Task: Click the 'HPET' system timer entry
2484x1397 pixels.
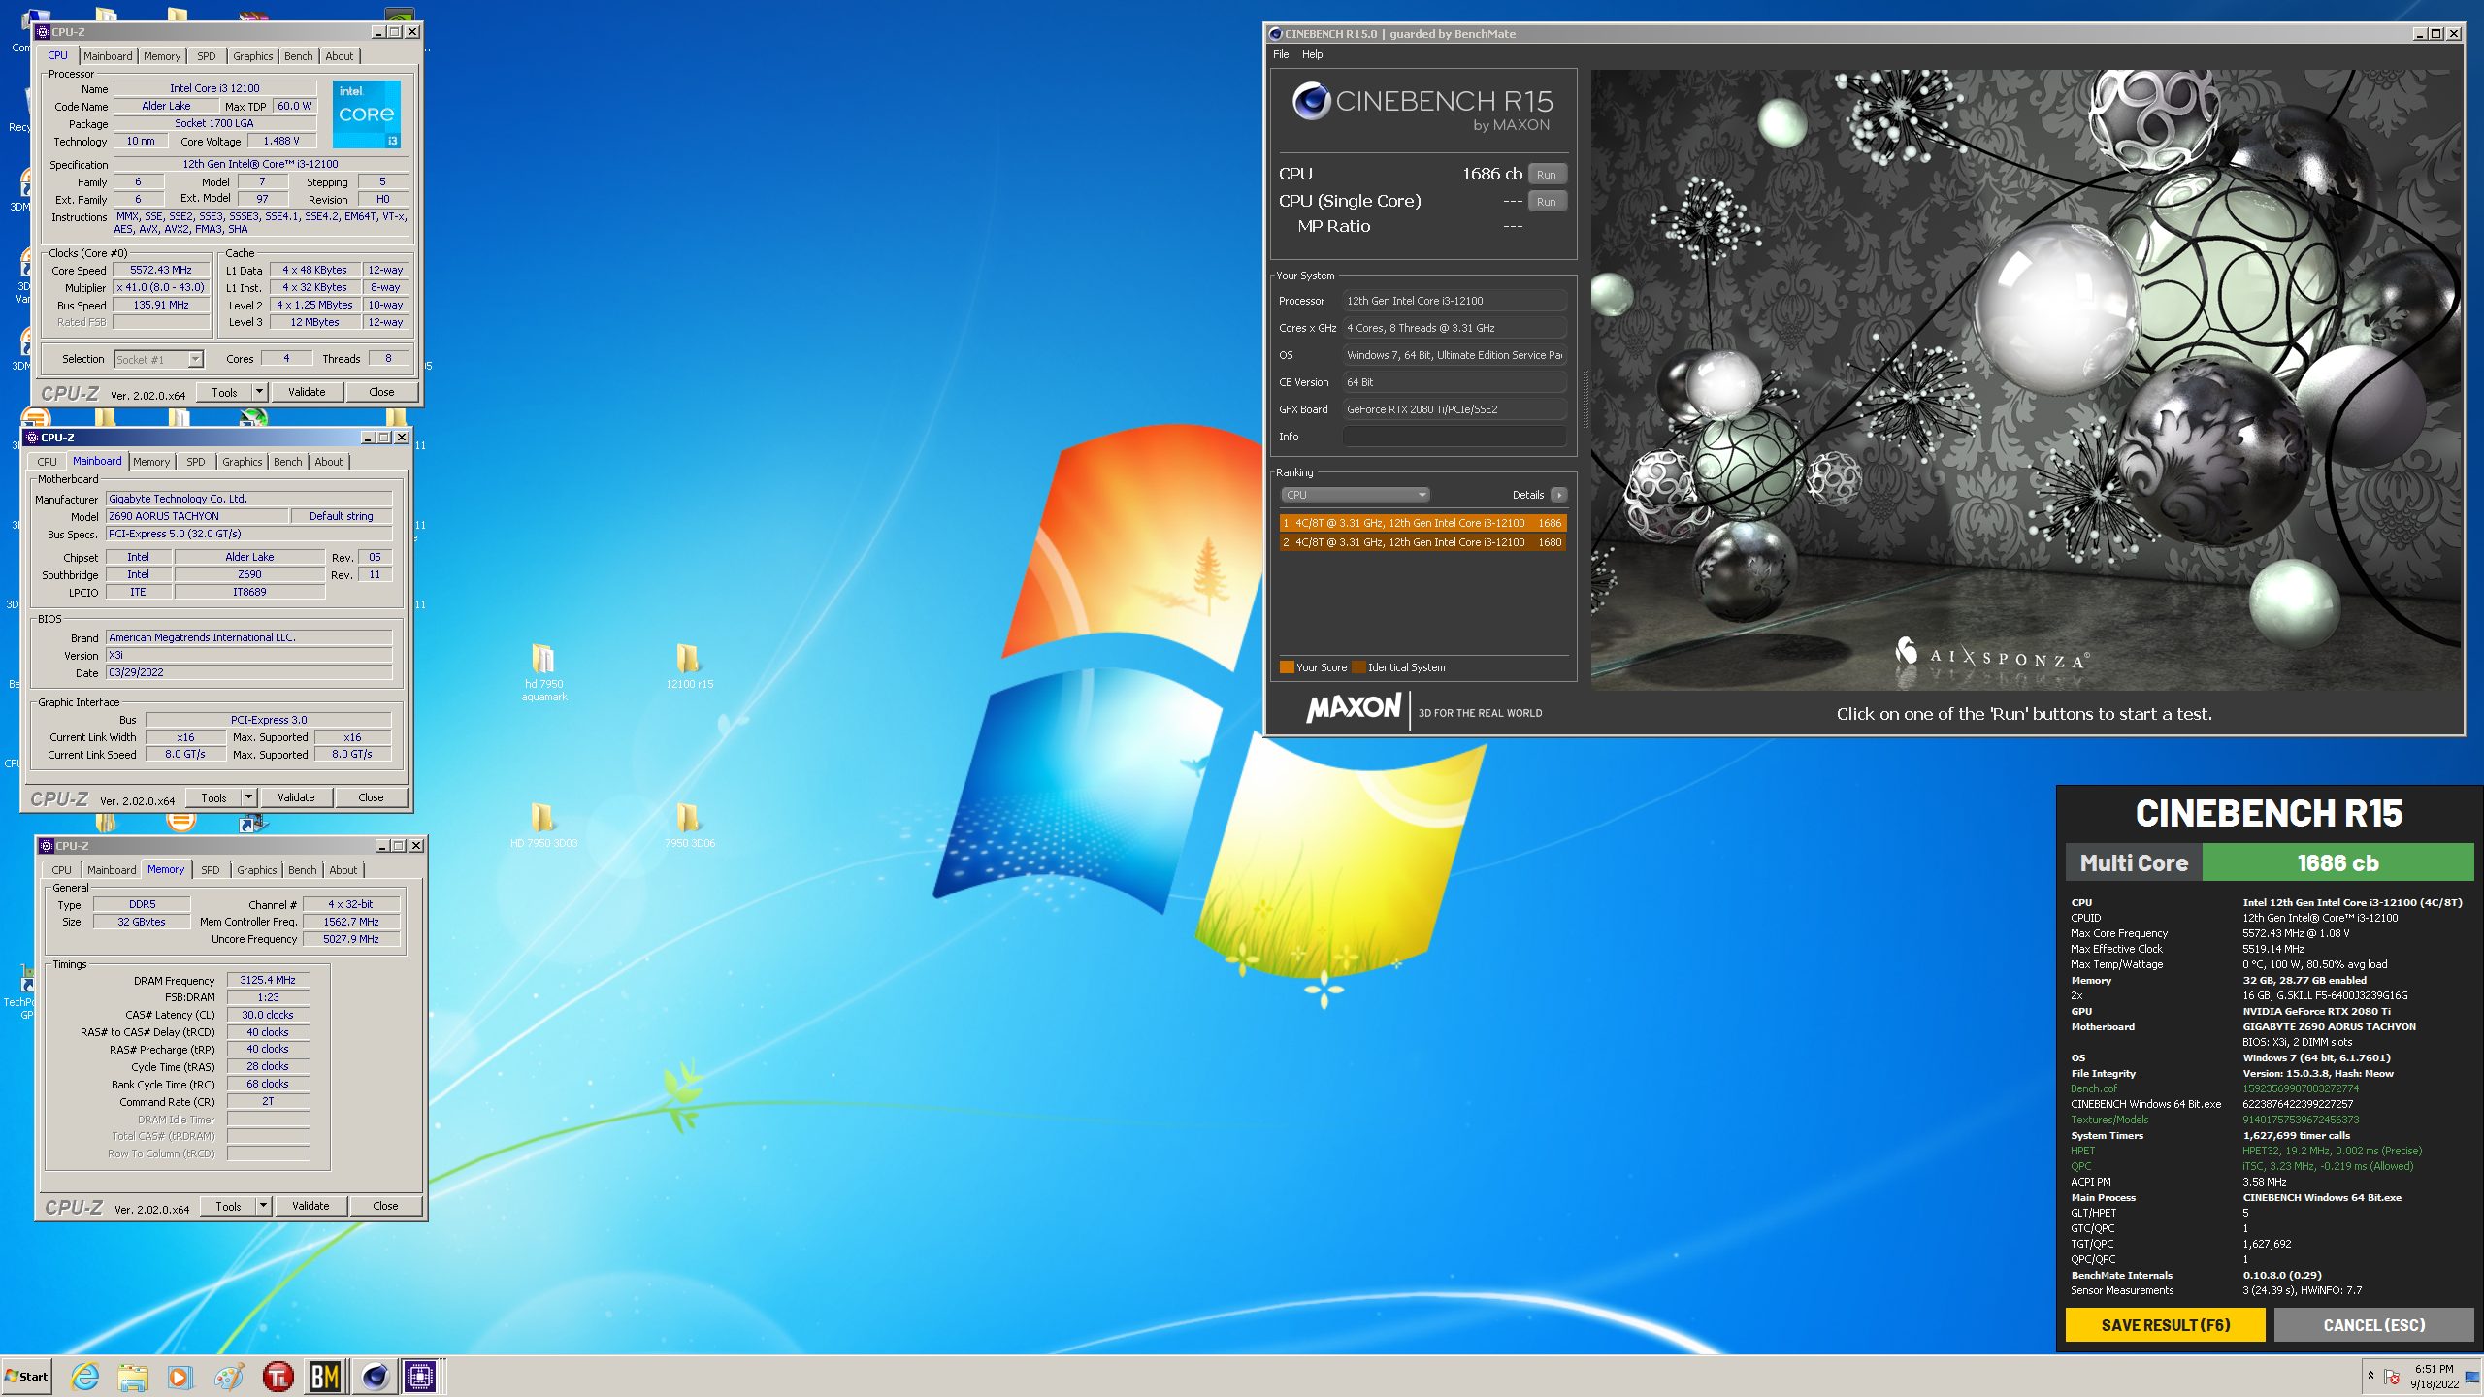Action: click(2082, 1151)
